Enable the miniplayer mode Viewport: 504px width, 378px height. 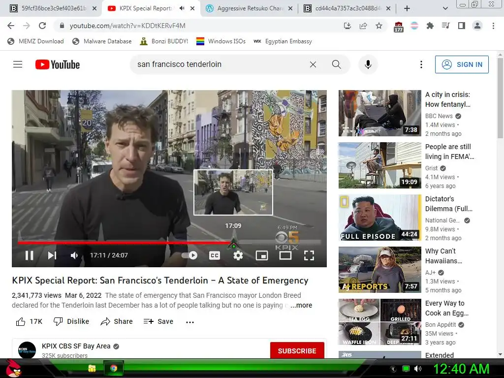(x=262, y=255)
